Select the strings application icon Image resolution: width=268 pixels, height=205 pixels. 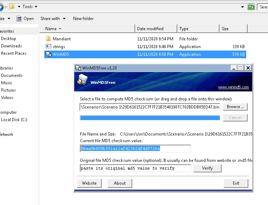[49, 46]
